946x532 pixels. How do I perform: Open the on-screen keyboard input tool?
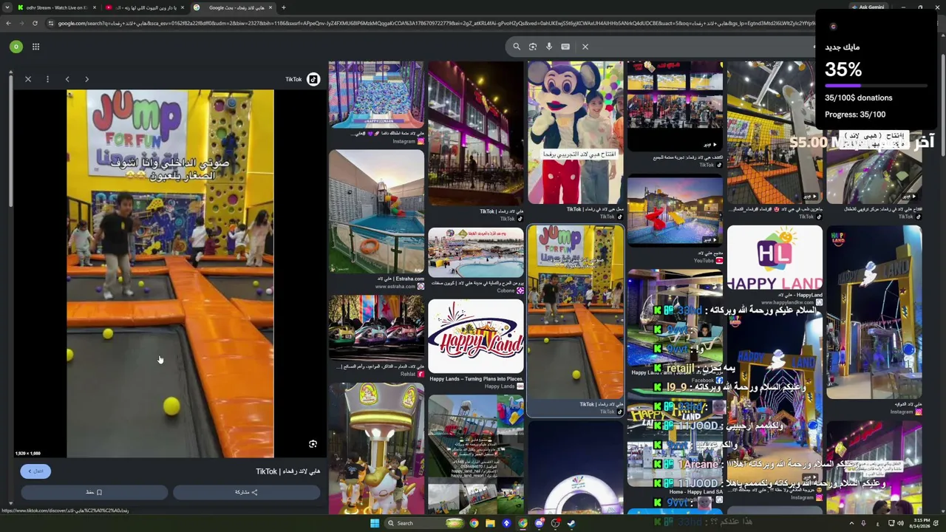565,47
